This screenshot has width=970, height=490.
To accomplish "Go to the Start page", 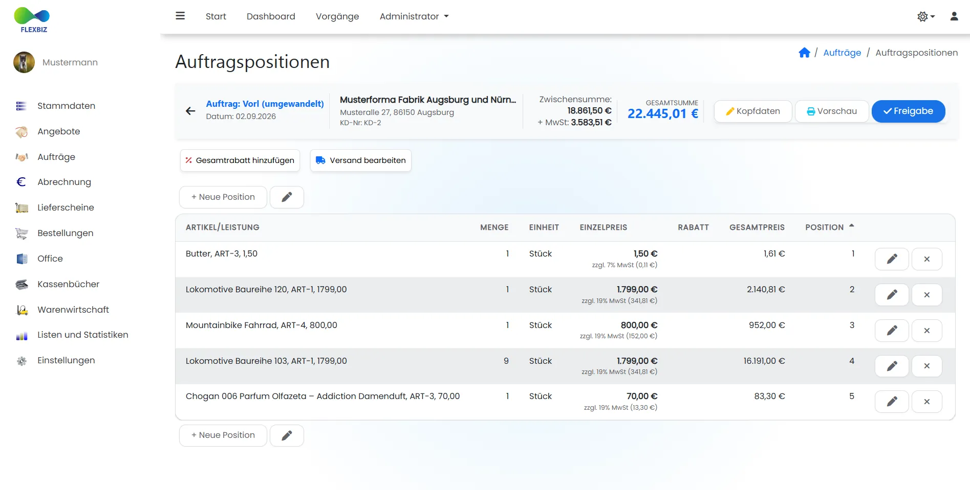I will [x=215, y=16].
